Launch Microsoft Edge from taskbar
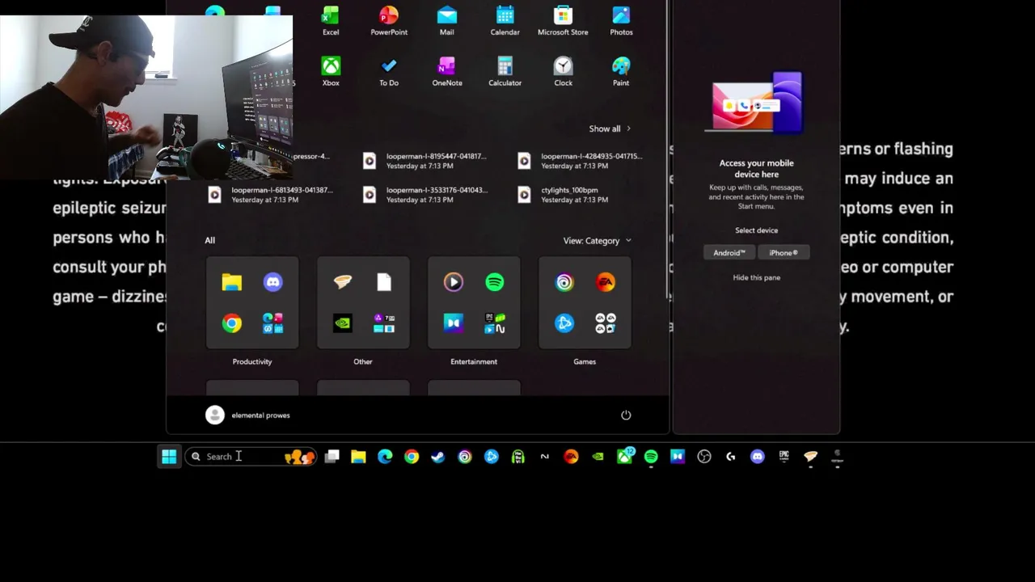Viewport: 1035px width, 582px height. pyautogui.click(x=385, y=457)
